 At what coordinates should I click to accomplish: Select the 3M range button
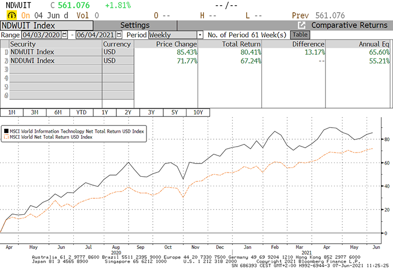[35, 112]
